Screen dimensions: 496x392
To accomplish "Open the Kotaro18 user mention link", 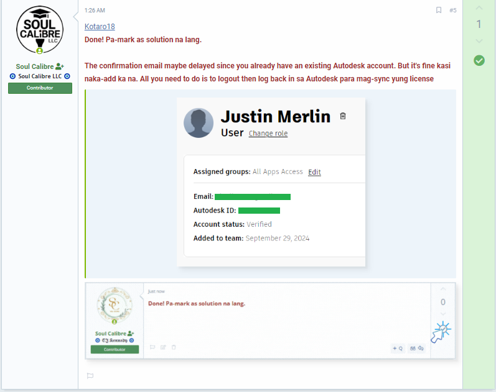I will (100, 27).
